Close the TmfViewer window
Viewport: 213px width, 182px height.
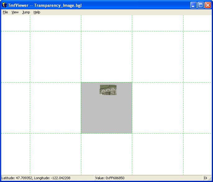coord(208,5)
